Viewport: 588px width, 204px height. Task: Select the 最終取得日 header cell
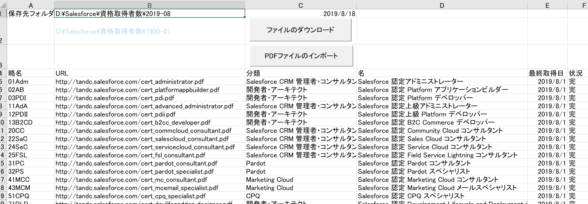(x=547, y=73)
